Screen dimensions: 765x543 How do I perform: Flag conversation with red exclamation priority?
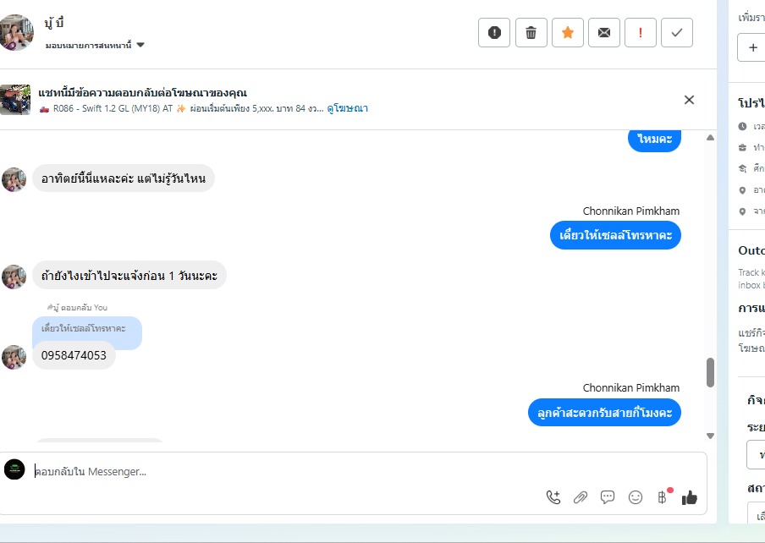point(640,33)
